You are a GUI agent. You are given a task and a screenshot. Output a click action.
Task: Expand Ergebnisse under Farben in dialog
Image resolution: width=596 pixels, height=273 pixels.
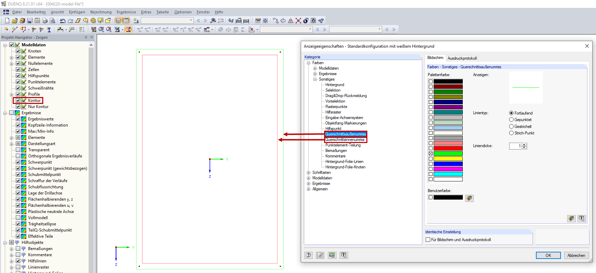coord(315,74)
